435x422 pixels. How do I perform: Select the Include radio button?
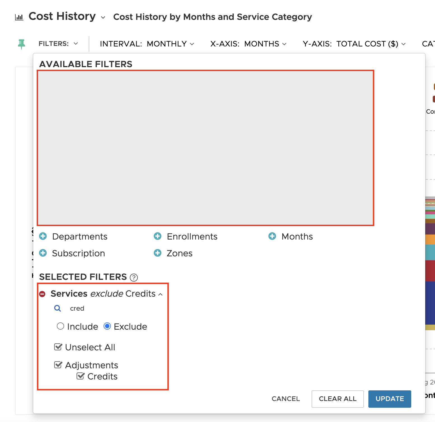[60, 326]
